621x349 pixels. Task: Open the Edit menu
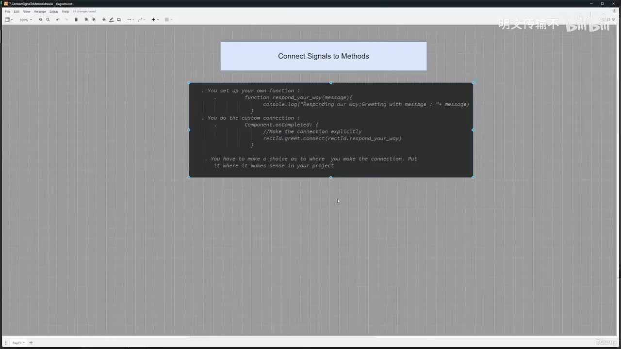click(16, 11)
